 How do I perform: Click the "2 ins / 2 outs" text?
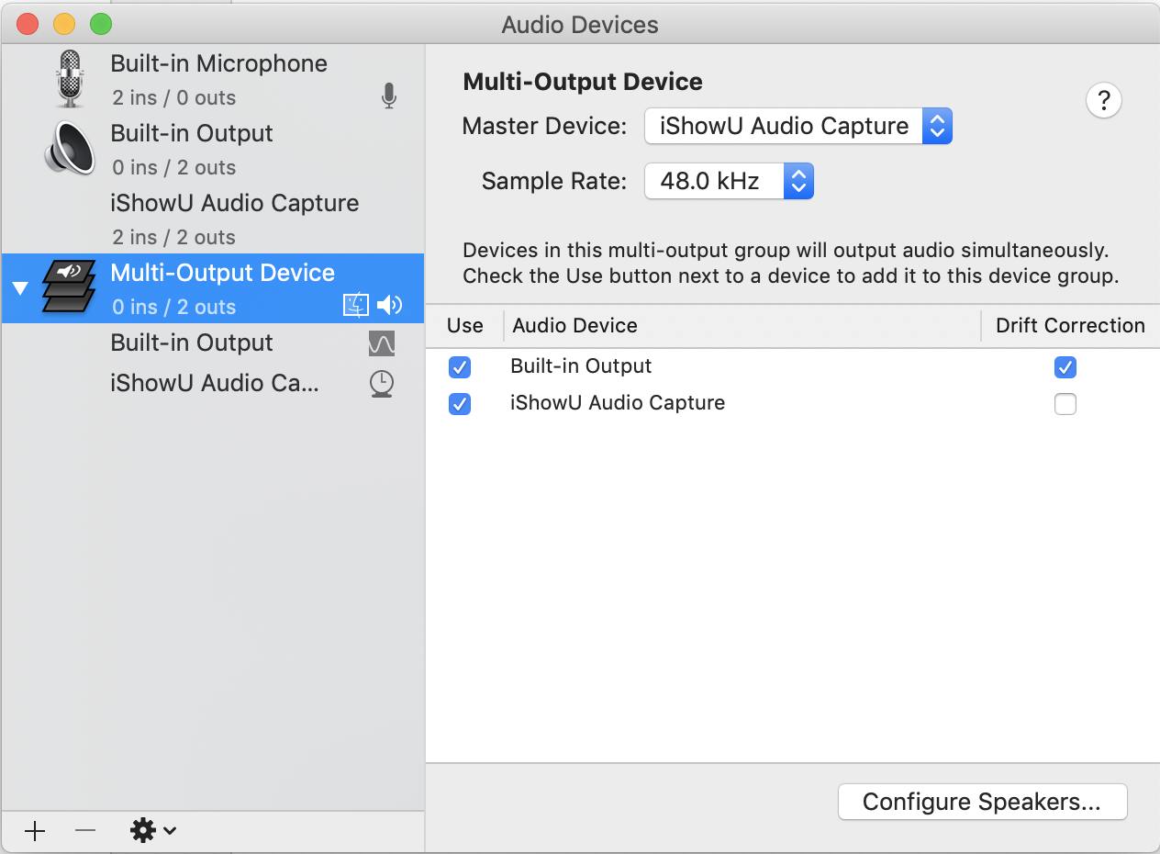click(x=174, y=237)
